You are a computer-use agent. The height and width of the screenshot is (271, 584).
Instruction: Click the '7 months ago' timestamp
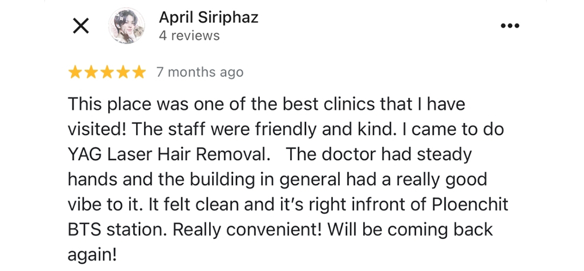pos(200,72)
